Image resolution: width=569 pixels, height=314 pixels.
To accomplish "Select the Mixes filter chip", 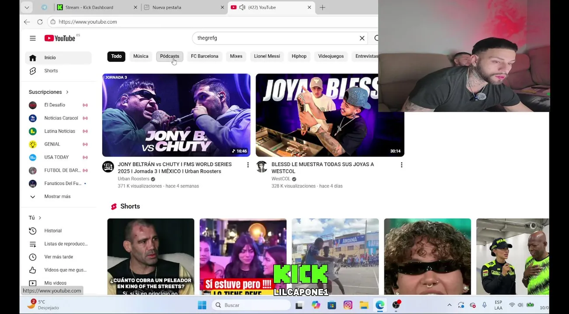I will coord(236,56).
